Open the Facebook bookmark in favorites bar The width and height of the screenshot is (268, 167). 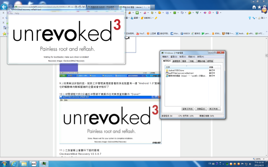pos(163,33)
